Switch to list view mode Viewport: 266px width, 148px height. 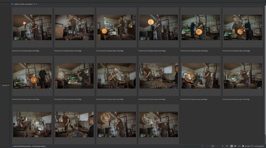click(239, 146)
